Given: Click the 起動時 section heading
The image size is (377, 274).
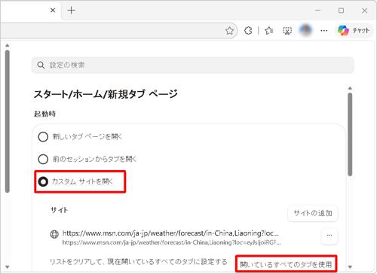Looking at the screenshot, I should pos(44,114).
